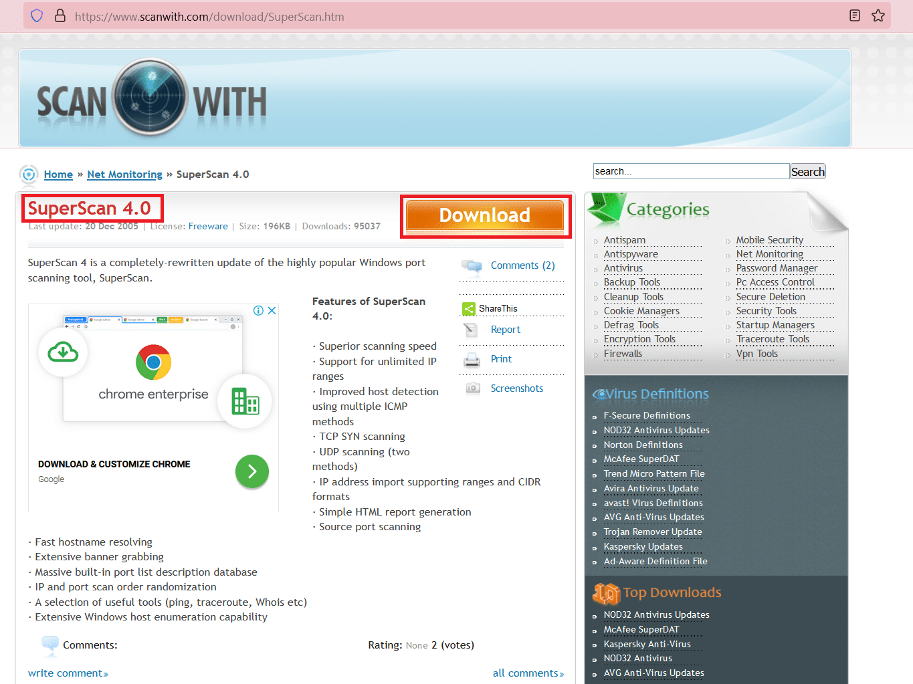Open ad info icon on Chrome advert
This screenshot has height=684, width=913.
[x=258, y=310]
